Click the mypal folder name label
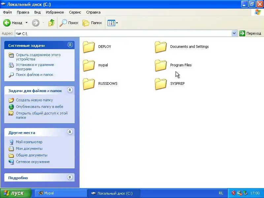 click(x=103, y=65)
